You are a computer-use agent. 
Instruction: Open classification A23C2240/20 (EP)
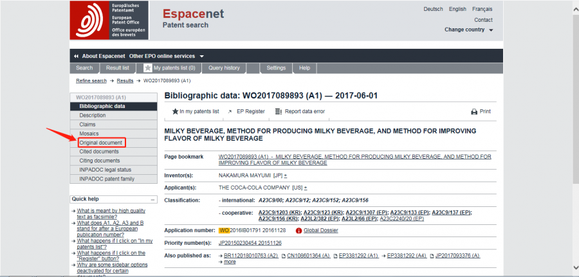(x=401, y=219)
